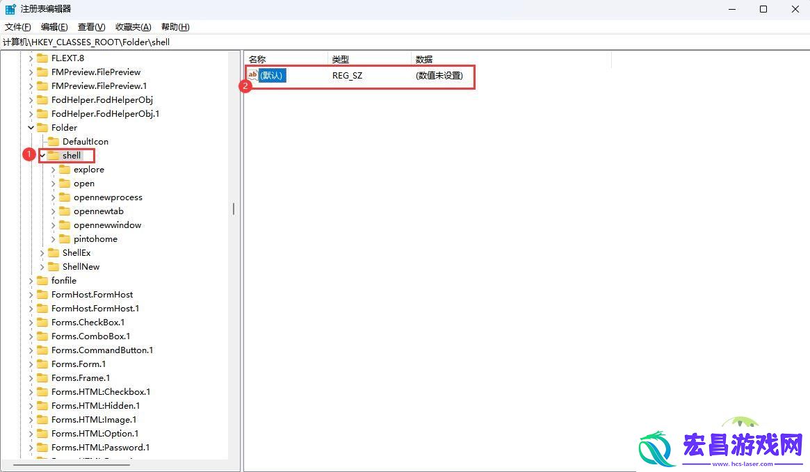Select the Forms.HTML:Image.1 key
Image resolution: width=810 pixels, height=472 pixels.
94,421
